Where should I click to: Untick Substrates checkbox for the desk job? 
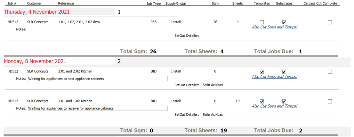coord(284,22)
